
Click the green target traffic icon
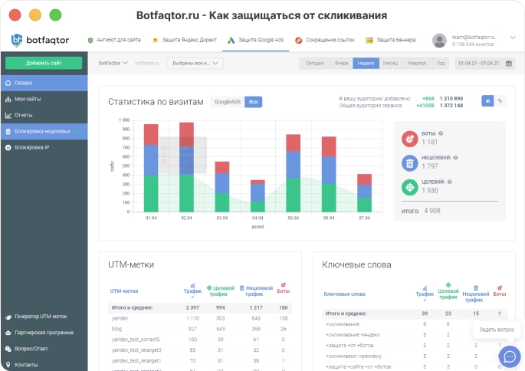click(x=410, y=187)
